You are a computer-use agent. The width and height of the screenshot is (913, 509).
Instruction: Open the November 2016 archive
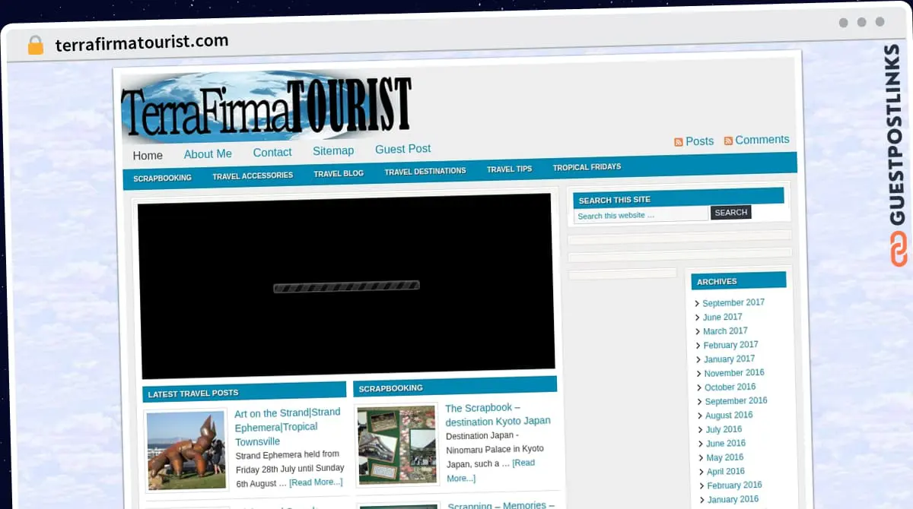coord(733,373)
